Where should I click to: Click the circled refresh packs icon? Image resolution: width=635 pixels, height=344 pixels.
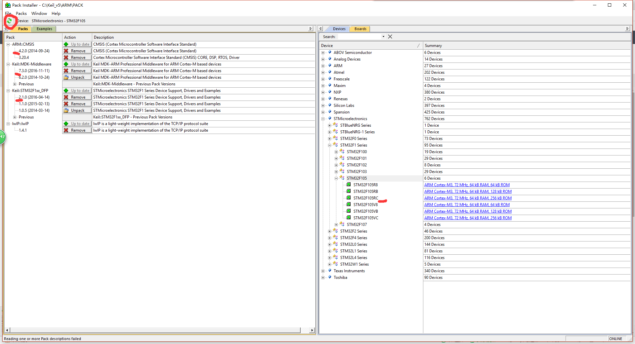[9, 21]
